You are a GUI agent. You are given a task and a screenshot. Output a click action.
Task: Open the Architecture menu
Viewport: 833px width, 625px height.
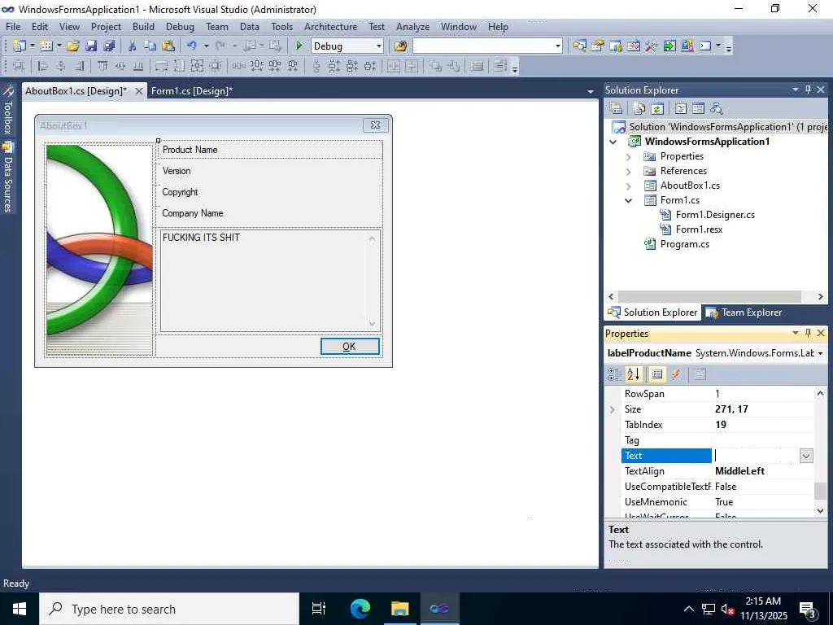pos(330,27)
